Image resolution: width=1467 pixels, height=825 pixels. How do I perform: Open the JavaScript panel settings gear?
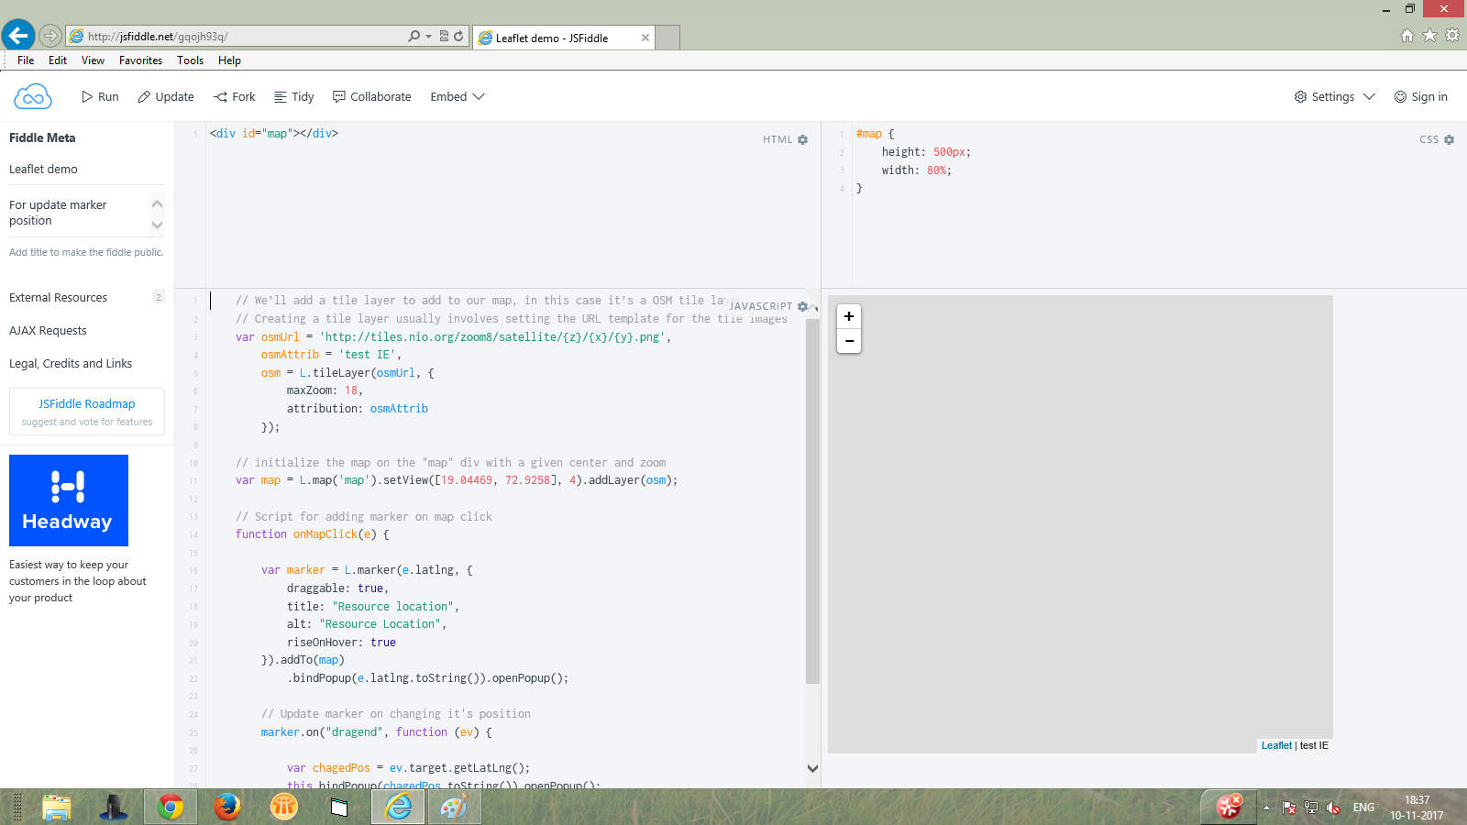(x=804, y=306)
